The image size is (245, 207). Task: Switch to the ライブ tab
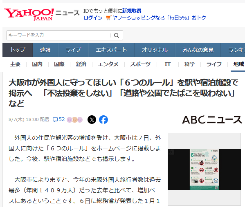pos(73,50)
